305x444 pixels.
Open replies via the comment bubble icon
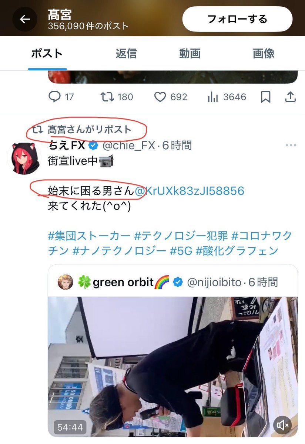coord(54,97)
